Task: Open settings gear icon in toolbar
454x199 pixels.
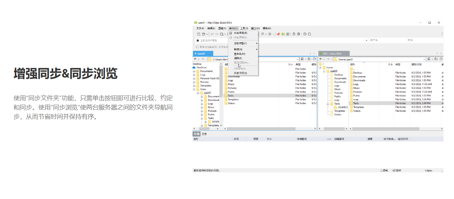Action: point(298,34)
